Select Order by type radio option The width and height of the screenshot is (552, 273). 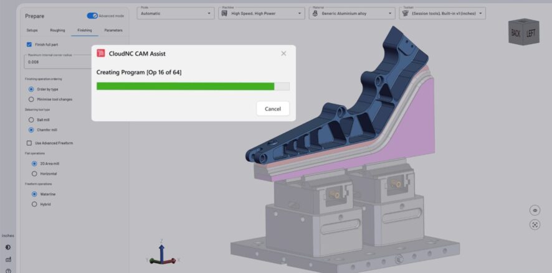pos(31,90)
